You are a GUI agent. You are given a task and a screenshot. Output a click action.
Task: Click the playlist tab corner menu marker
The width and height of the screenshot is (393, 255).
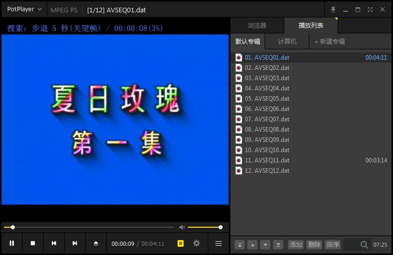click(x=336, y=19)
